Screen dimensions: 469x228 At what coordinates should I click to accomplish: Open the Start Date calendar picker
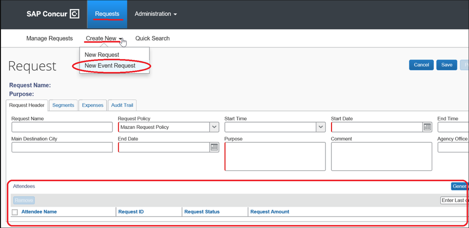pyautogui.click(x=427, y=127)
